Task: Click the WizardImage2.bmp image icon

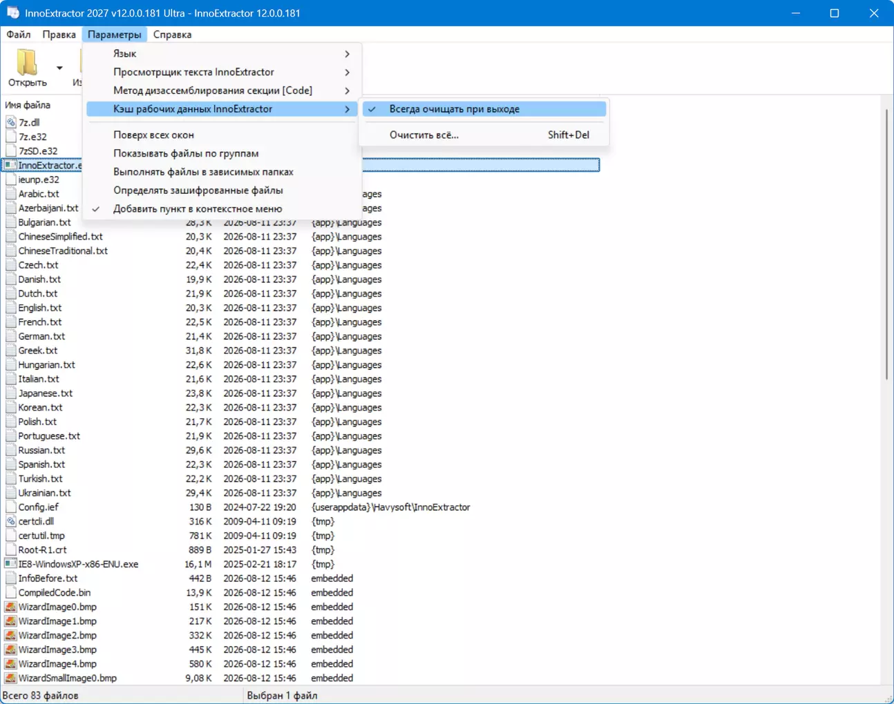Action: tap(10, 635)
